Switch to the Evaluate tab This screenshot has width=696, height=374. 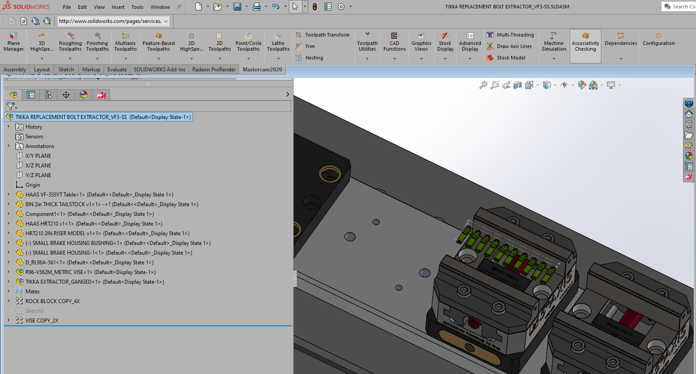[x=117, y=70]
